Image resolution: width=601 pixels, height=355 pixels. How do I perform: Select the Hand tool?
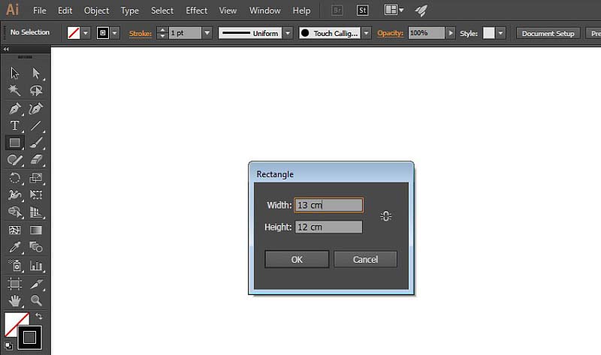[x=14, y=301]
